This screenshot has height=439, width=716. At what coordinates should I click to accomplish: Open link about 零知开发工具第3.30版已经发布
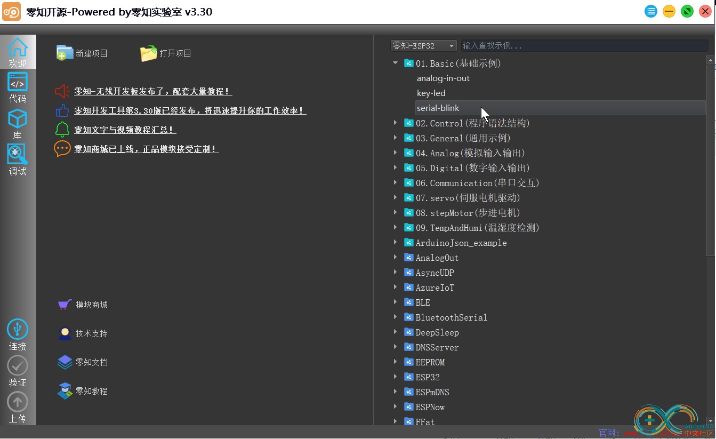[x=190, y=110]
